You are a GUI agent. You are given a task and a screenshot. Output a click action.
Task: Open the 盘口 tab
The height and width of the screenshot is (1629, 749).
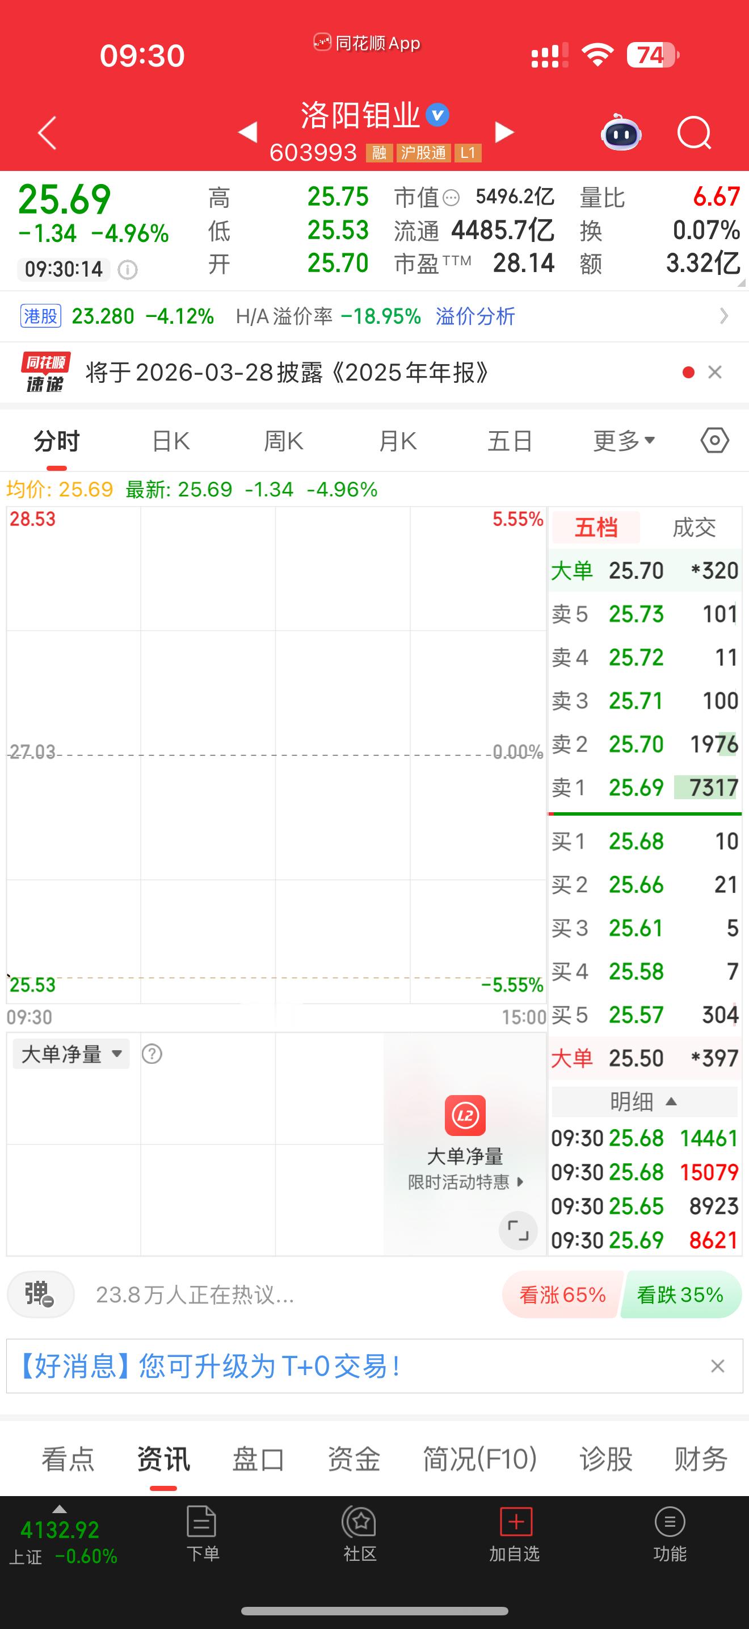258,1459
